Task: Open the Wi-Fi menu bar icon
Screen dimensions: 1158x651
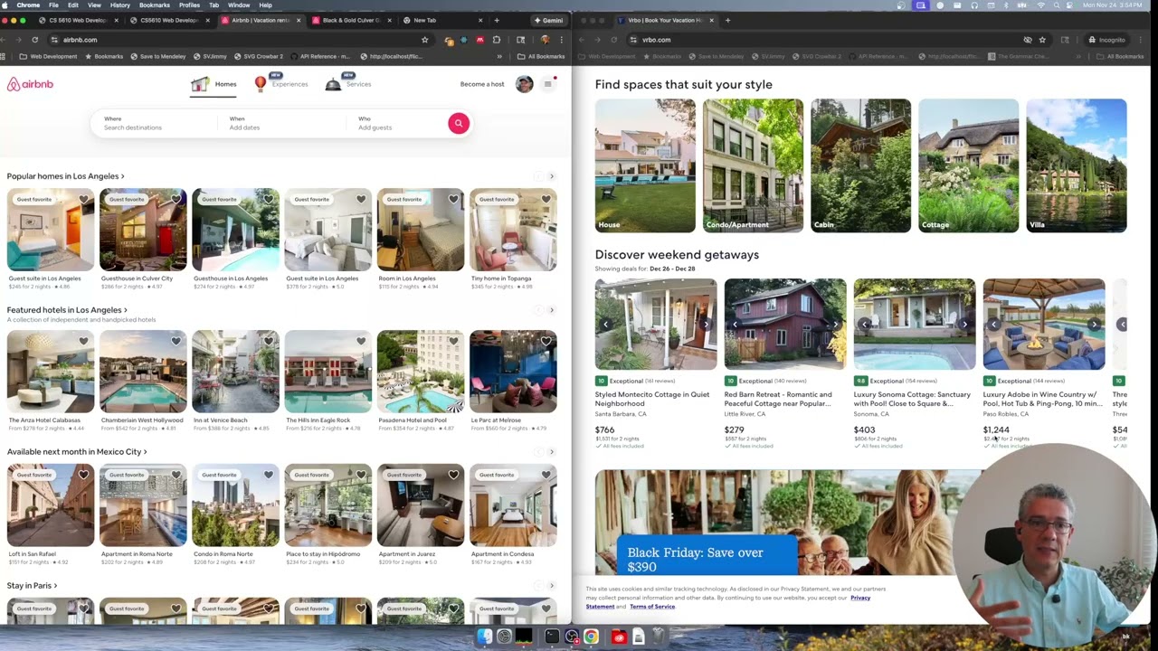Action: [1041, 5]
